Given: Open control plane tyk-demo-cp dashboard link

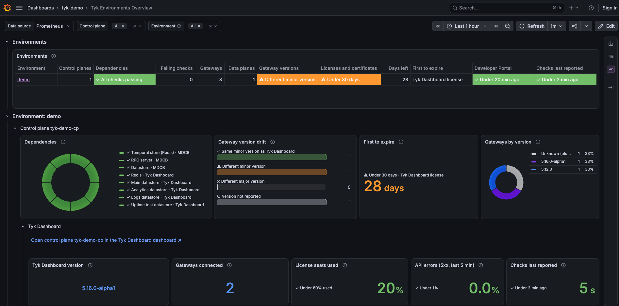Looking at the screenshot, I should 106,240.
